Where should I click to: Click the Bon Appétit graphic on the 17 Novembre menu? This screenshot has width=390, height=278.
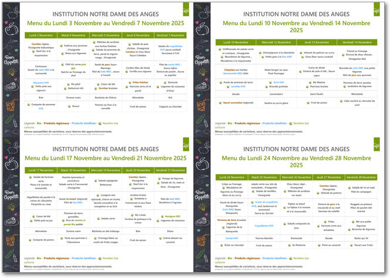click(11, 197)
